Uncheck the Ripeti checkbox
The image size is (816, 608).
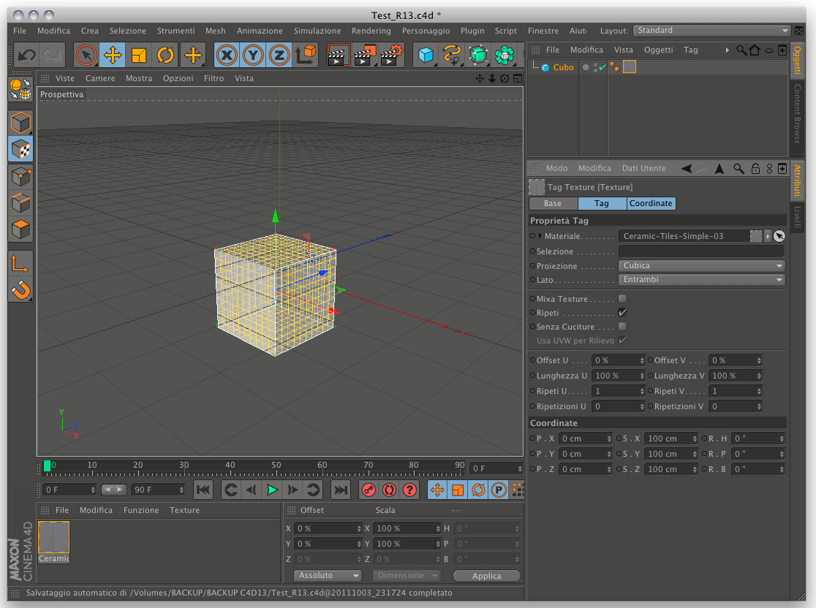pyautogui.click(x=623, y=313)
